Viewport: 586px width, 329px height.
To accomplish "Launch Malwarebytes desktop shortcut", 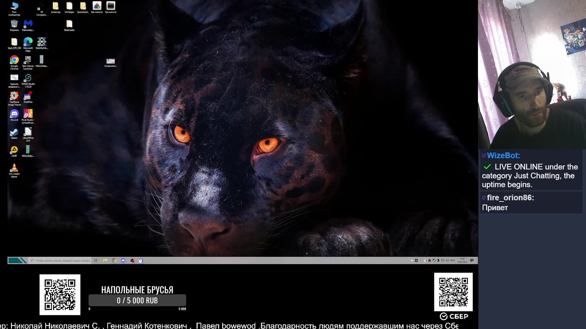I will click(28, 24).
